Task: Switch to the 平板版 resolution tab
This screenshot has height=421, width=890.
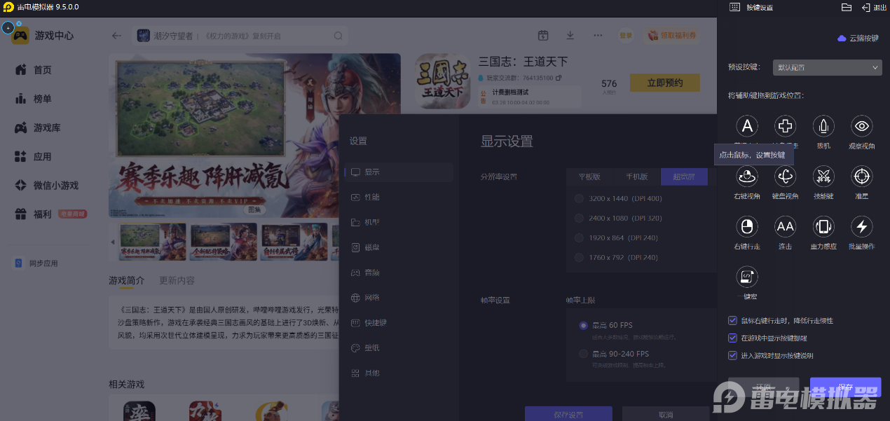Action: tap(589, 177)
